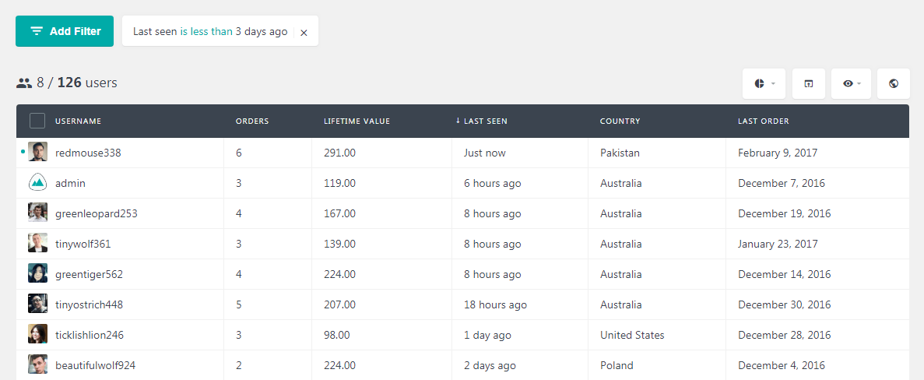The height and width of the screenshot is (380, 924).
Task: Open the "is less than" filter condition
Action: tap(206, 32)
